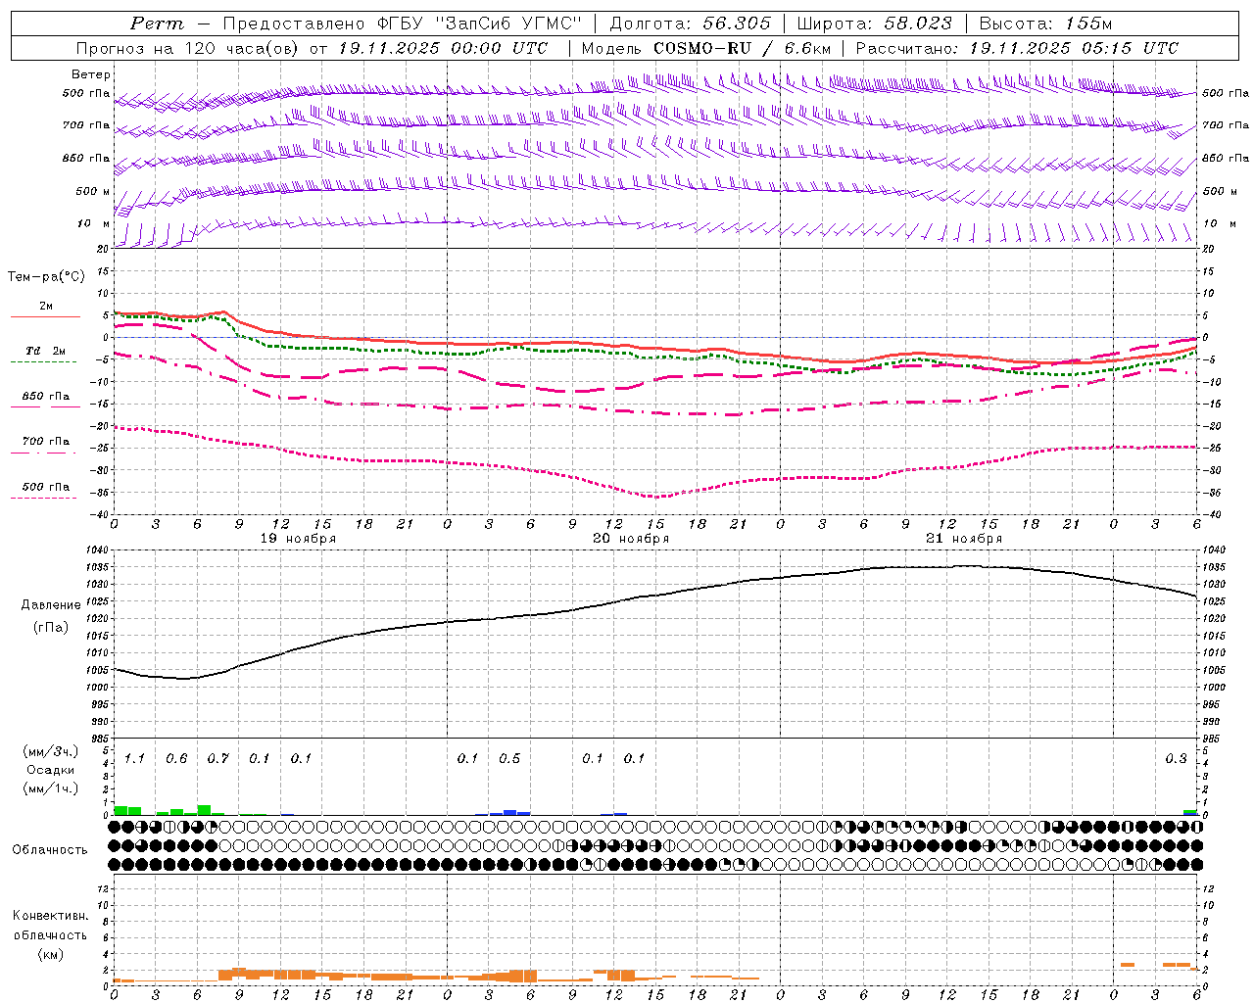Viewport: 1254px width, 1003px height.
Task: Select the "Облачность" cloud cover label
Action: point(49,850)
